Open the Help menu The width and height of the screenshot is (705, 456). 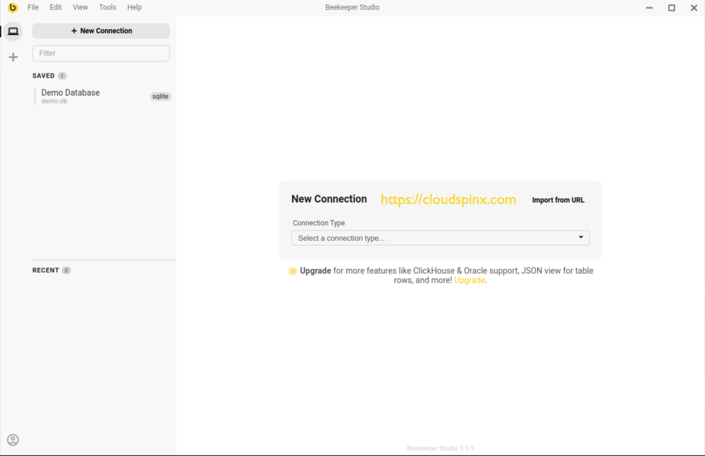point(134,7)
